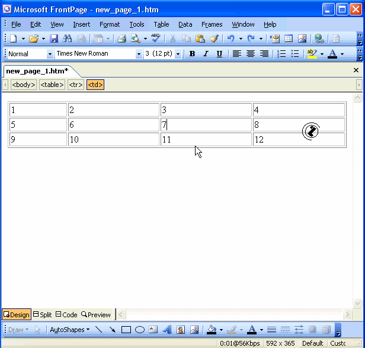Expand the New page dropdown arrow

23,38
